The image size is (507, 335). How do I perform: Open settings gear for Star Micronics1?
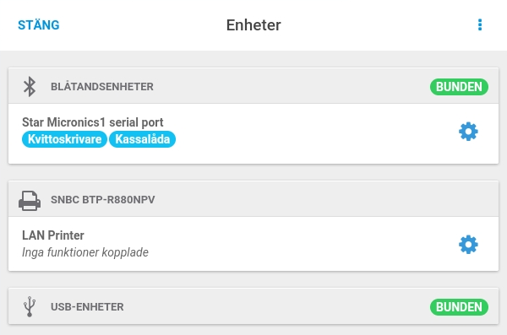pyautogui.click(x=468, y=132)
